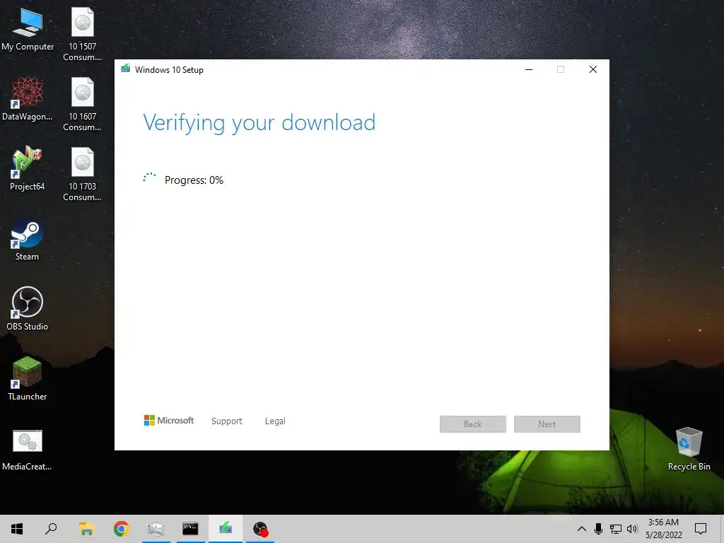
Task: Open the 10 1507 Consumer ISO file
Action: tap(82, 34)
